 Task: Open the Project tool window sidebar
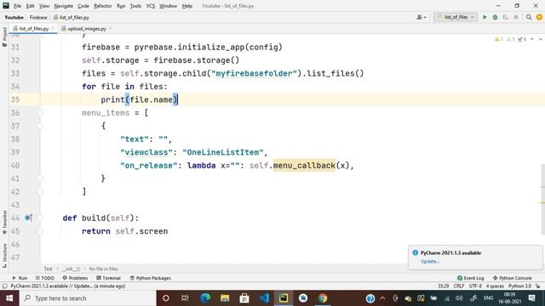click(4, 37)
